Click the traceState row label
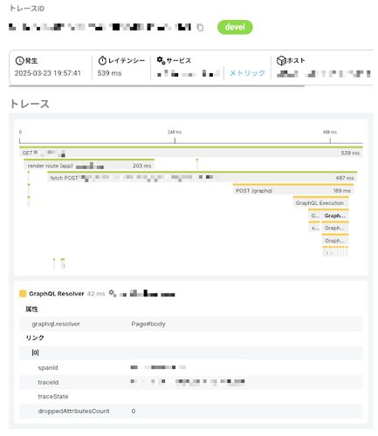378x436 pixels. 53,397
